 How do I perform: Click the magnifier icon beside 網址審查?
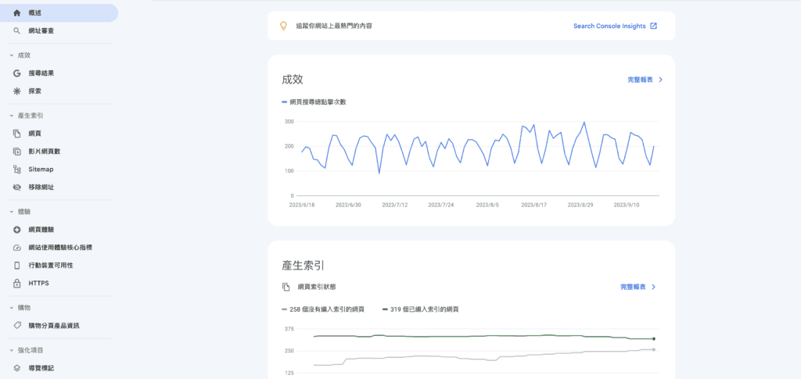(17, 30)
